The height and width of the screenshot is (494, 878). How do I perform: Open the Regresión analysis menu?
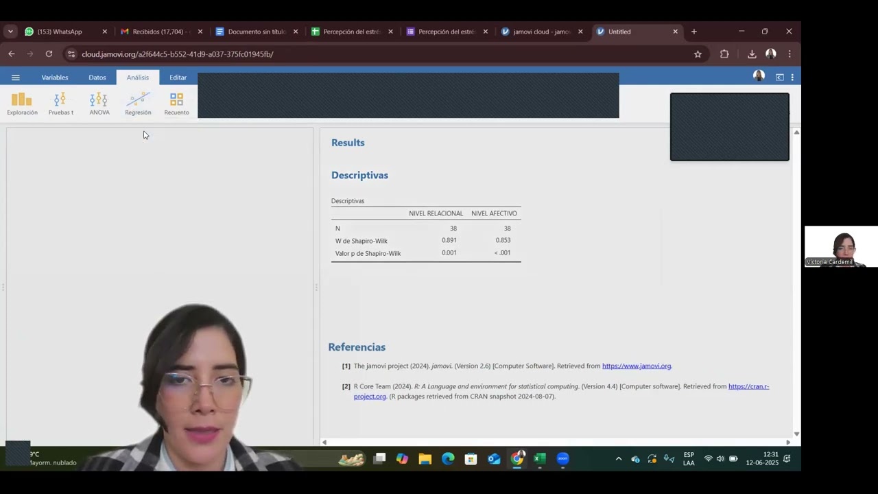coord(138,104)
